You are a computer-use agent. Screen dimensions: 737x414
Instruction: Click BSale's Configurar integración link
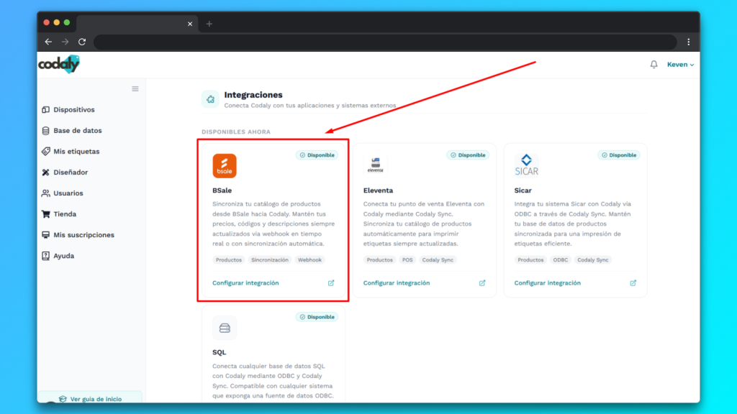245,283
